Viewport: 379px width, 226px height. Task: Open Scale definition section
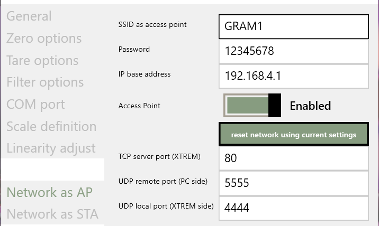tap(51, 126)
